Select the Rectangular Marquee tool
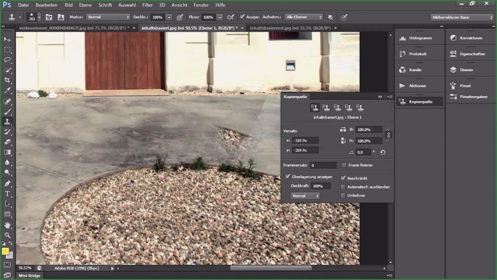Screen dimensions: 497x280 [x=7, y=50]
